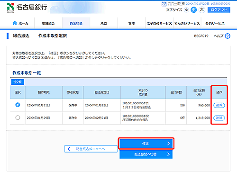Image resolution: width=237 pixels, height=180 pixels.
Task: Click transaction ID 101001000000121
Action: (136, 103)
